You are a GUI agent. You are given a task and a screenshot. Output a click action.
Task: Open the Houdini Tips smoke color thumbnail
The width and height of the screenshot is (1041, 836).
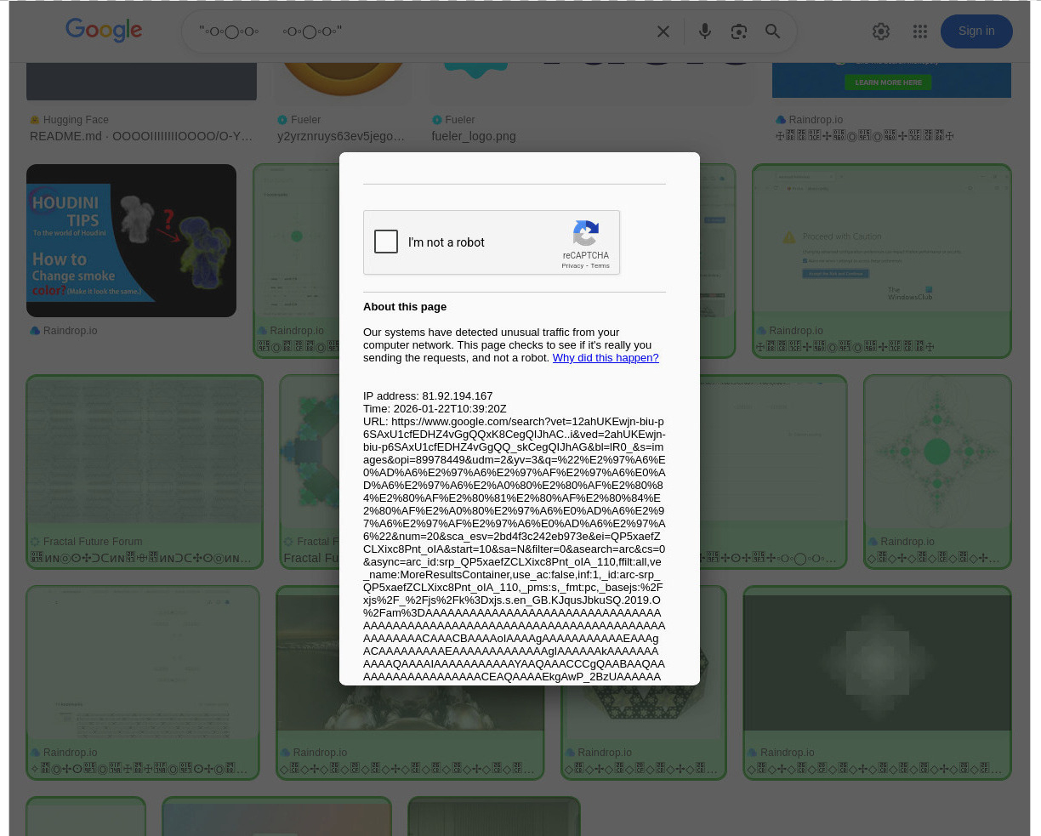131,241
